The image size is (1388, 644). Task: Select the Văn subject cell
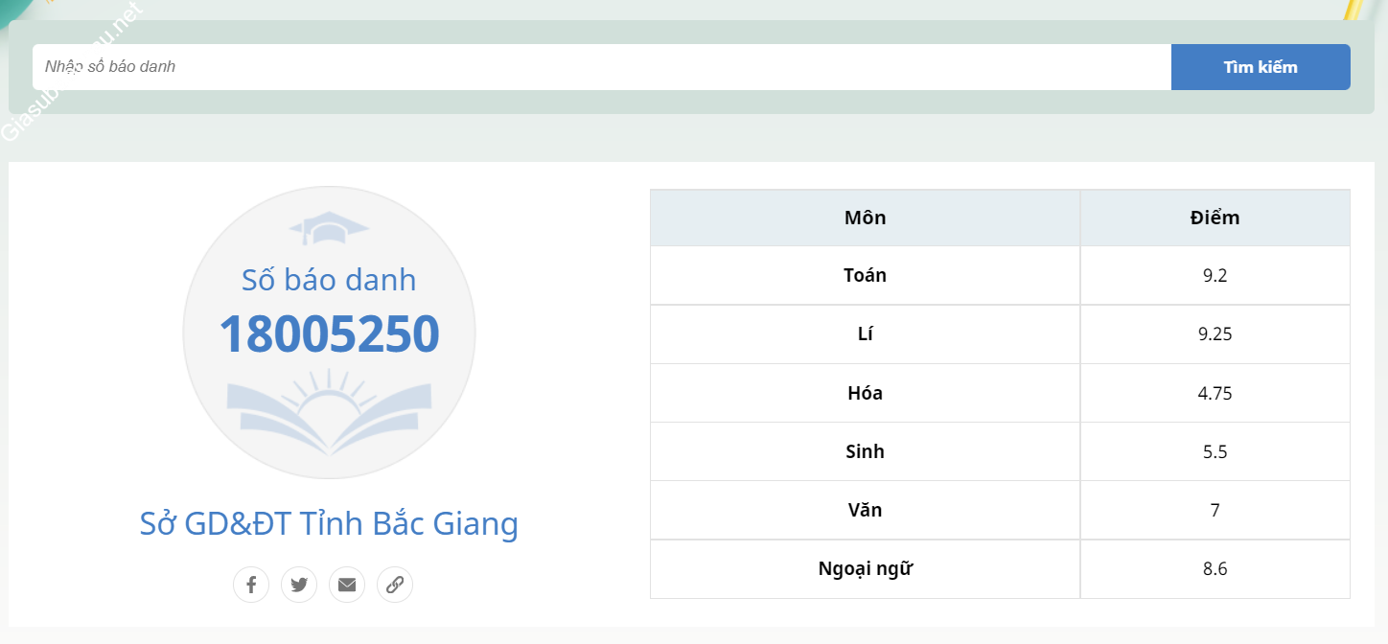pyautogui.click(x=865, y=510)
